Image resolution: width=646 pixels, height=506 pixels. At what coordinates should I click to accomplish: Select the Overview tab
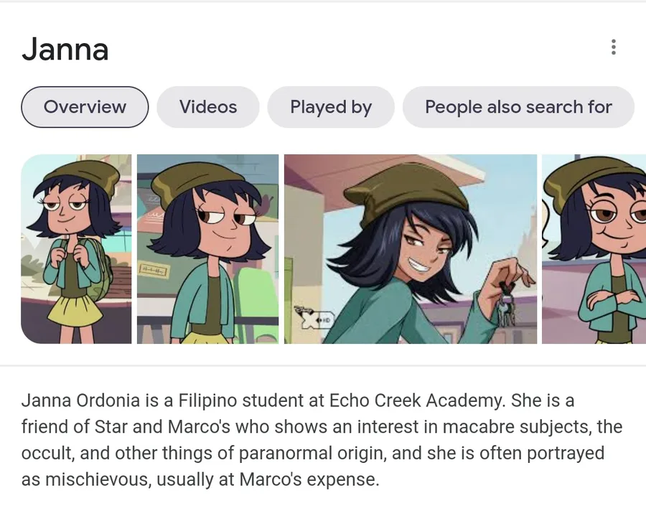[85, 107]
